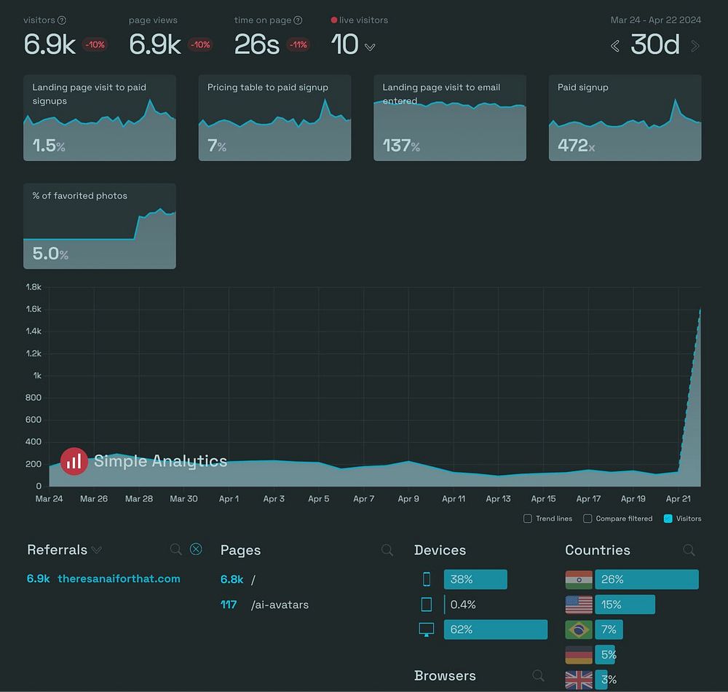
Task: Click the Mar 24 chart axis label
Action: (49, 499)
